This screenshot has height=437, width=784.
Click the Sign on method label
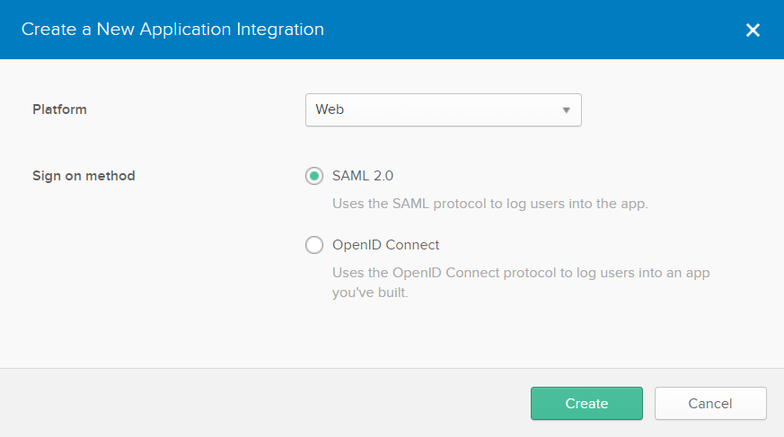(x=84, y=176)
